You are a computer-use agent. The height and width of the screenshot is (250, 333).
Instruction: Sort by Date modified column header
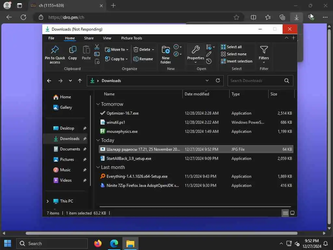click(x=197, y=94)
